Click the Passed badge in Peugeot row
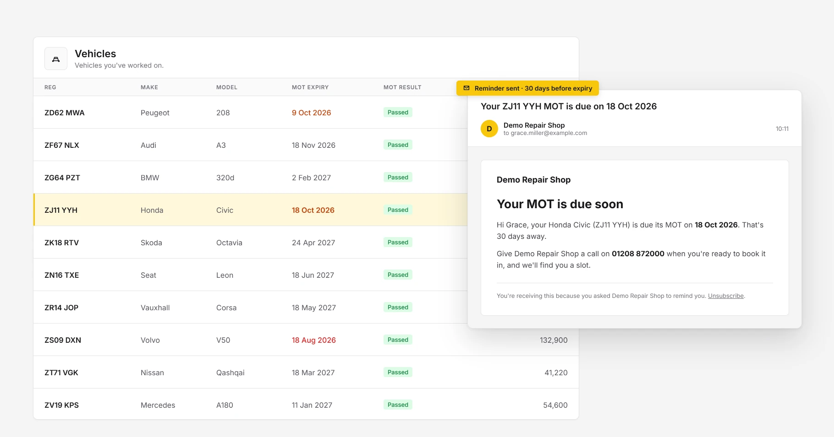 (x=398, y=113)
